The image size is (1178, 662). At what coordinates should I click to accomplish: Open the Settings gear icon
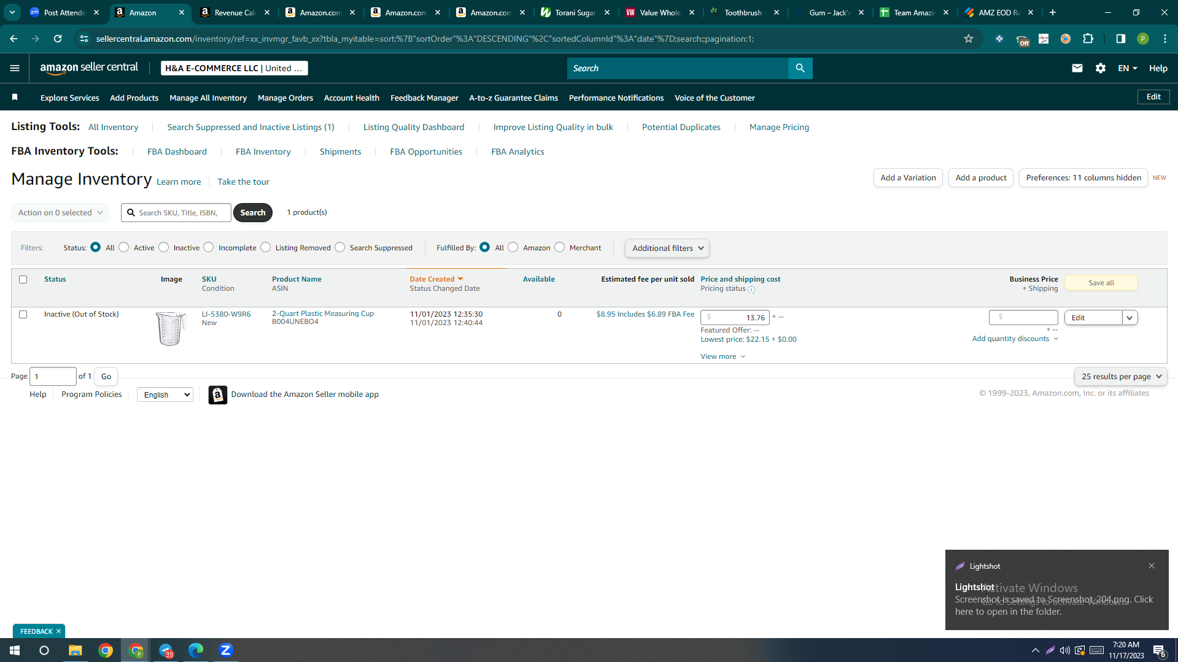click(x=1100, y=68)
